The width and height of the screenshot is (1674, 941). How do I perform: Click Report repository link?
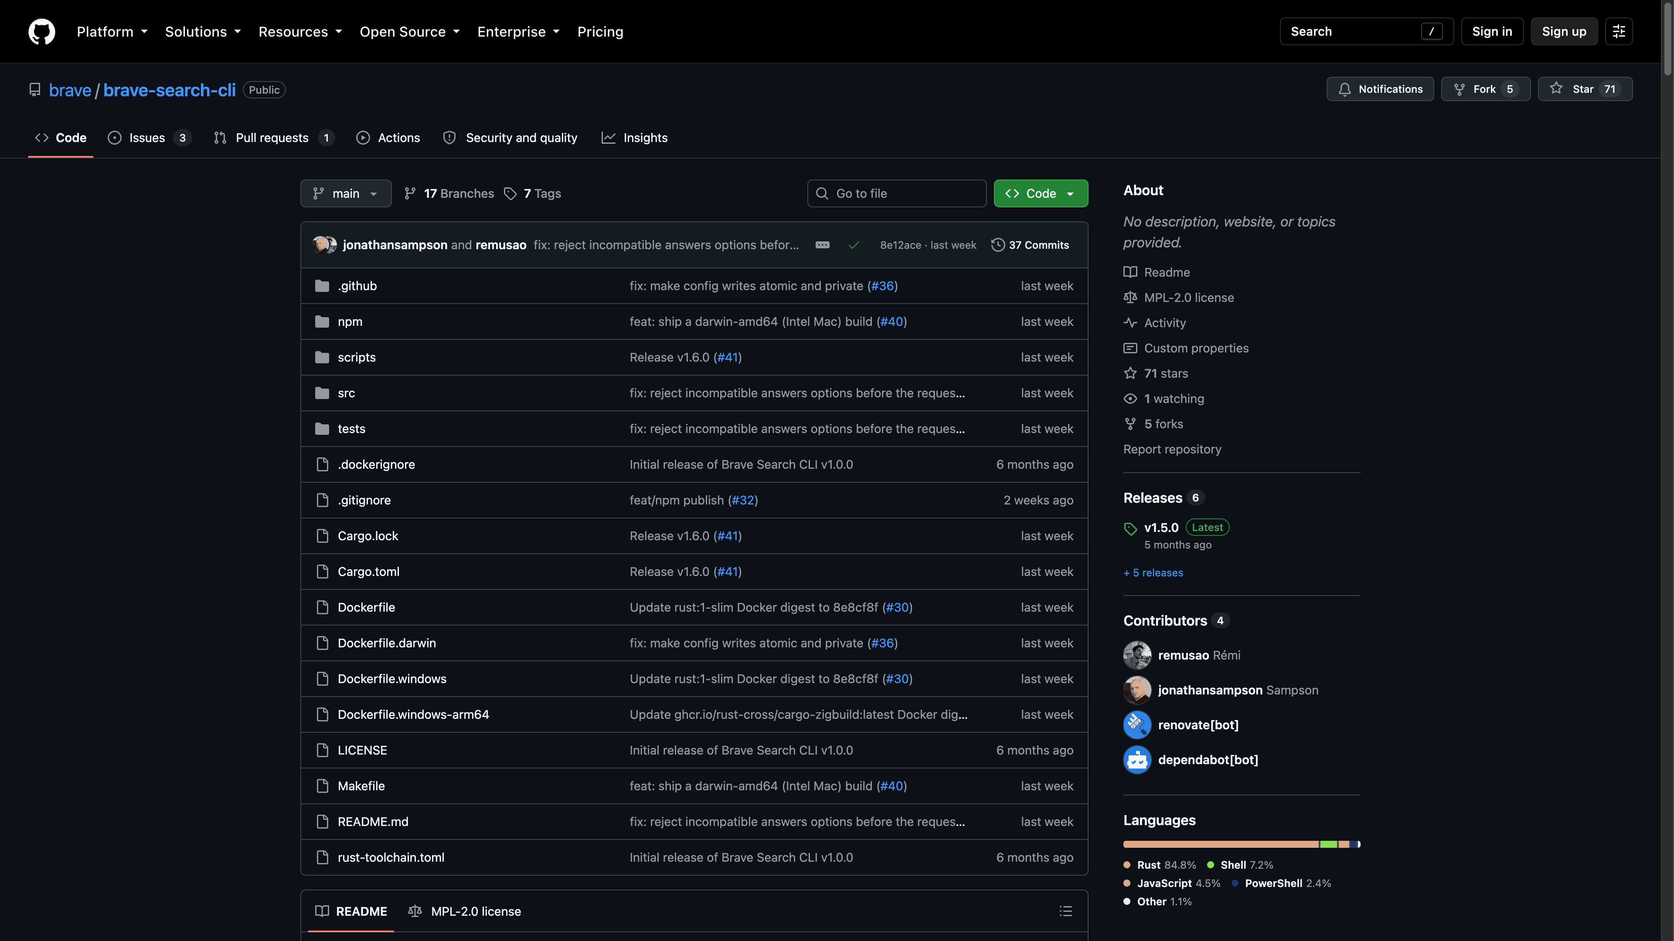tap(1172, 450)
